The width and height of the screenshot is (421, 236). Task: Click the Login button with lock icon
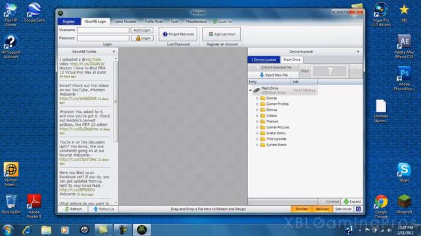(x=142, y=38)
